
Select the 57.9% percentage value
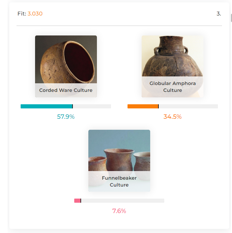[66, 117]
